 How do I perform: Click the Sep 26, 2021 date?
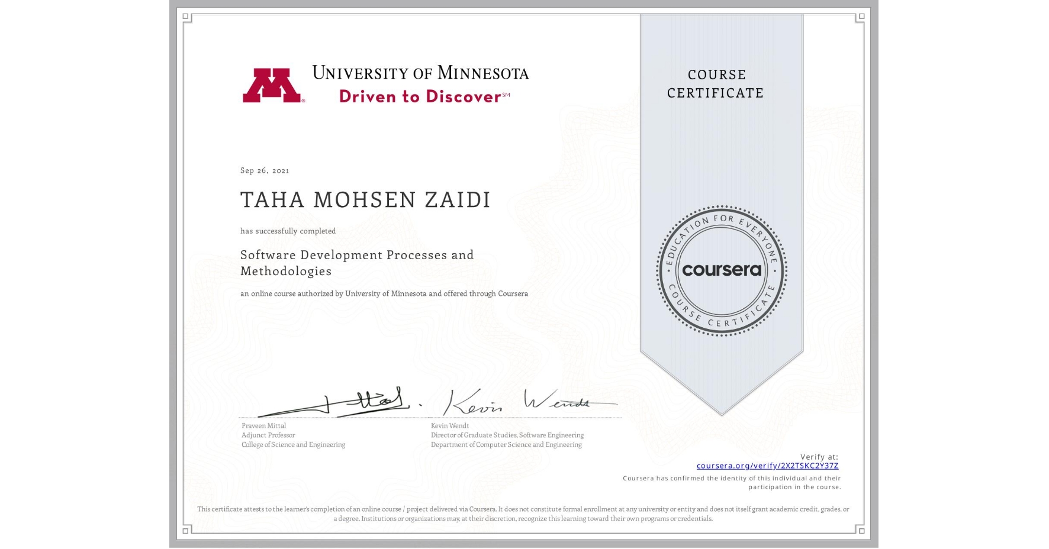pyautogui.click(x=264, y=170)
